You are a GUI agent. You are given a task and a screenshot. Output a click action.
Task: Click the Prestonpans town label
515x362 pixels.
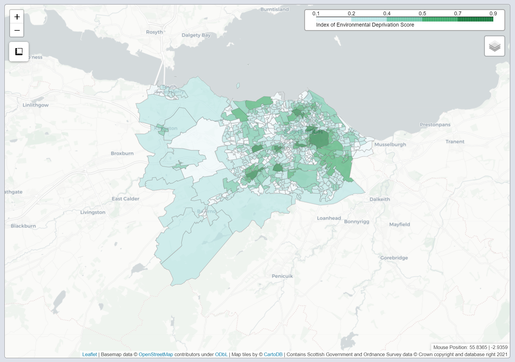coord(435,125)
